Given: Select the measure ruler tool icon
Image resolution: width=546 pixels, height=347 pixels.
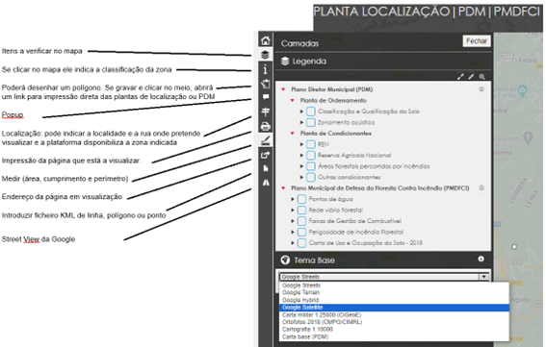Looking at the screenshot, I should coord(266,140).
